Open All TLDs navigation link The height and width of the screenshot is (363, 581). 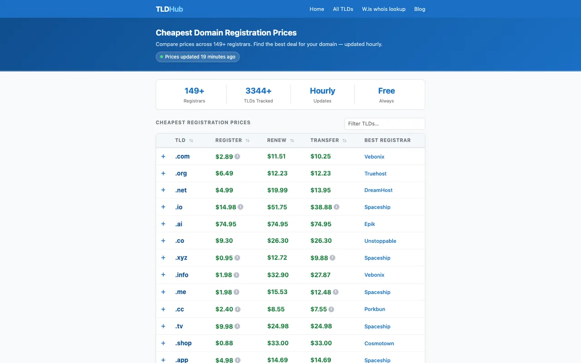point(343,9)
